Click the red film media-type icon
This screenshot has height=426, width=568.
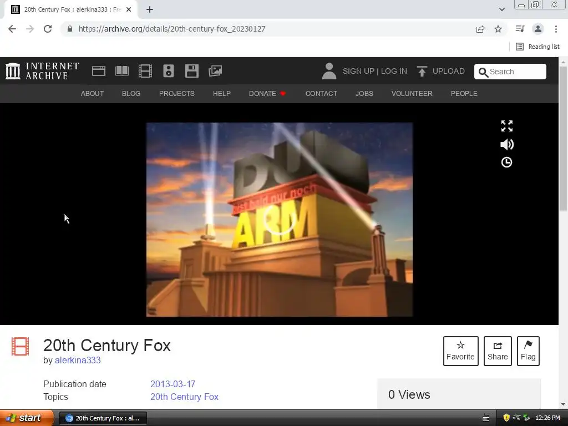coord(21,346)
